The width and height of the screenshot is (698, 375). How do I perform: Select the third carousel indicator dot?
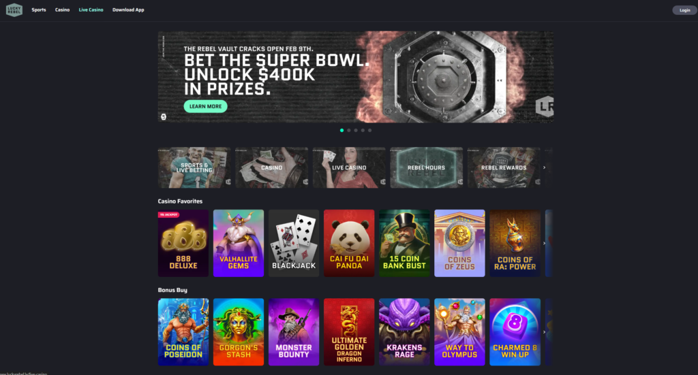(x=356, y=130)
